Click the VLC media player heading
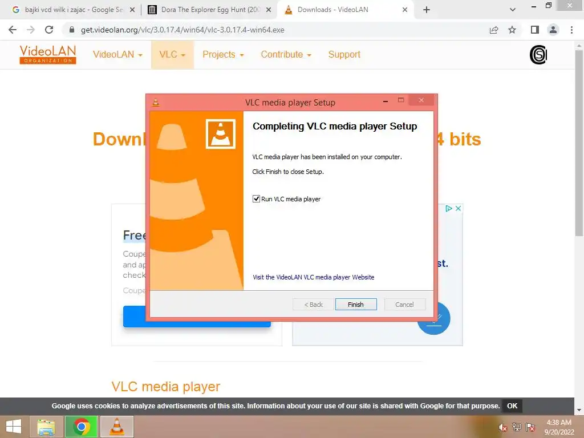Image resolution: width=584 pixels, height=438 pixels. [x=166, y=387]
